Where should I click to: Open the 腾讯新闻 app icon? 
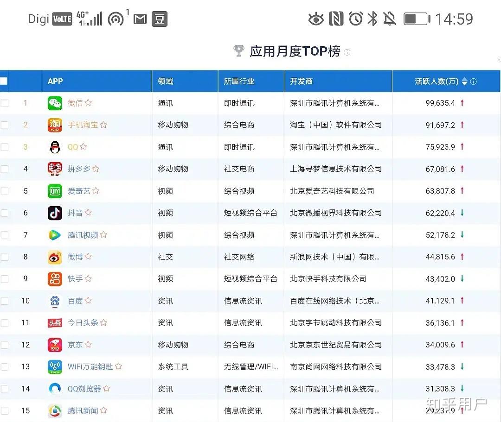55,411
